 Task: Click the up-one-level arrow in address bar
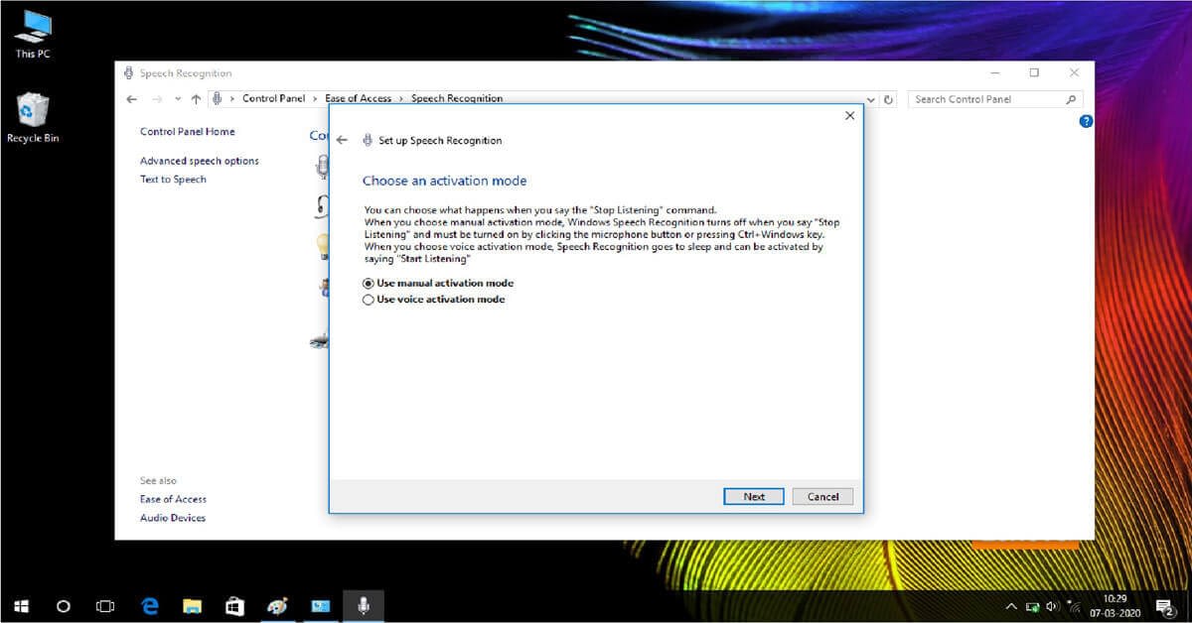[196, 99]
